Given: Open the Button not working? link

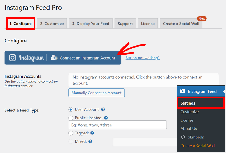Looking at the screenshot, I should click(143, 58).
